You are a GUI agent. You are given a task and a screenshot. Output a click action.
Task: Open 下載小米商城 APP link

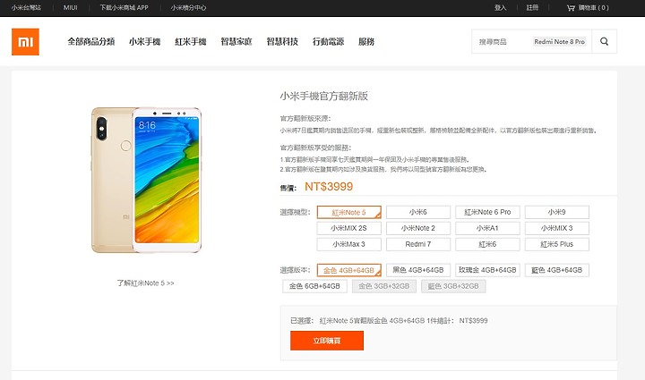click(125, 8)
